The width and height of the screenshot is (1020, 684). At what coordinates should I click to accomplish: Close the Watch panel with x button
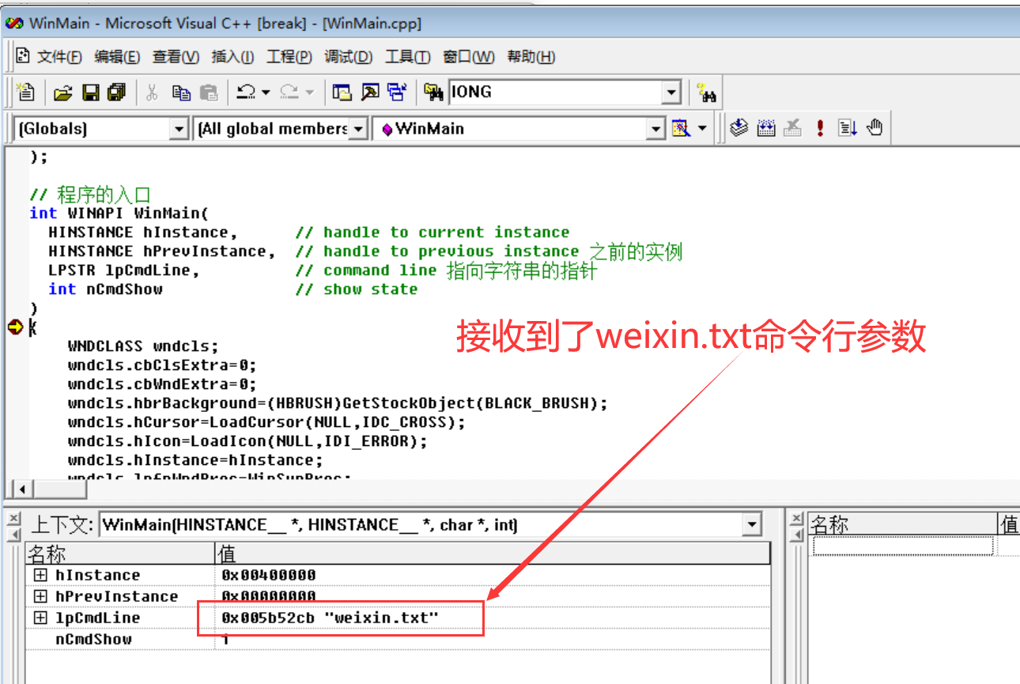[797, 518]
